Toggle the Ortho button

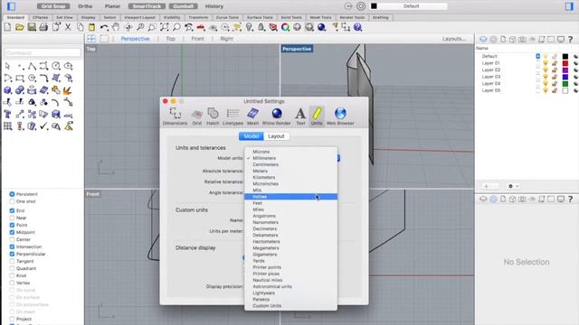(85, 6)
